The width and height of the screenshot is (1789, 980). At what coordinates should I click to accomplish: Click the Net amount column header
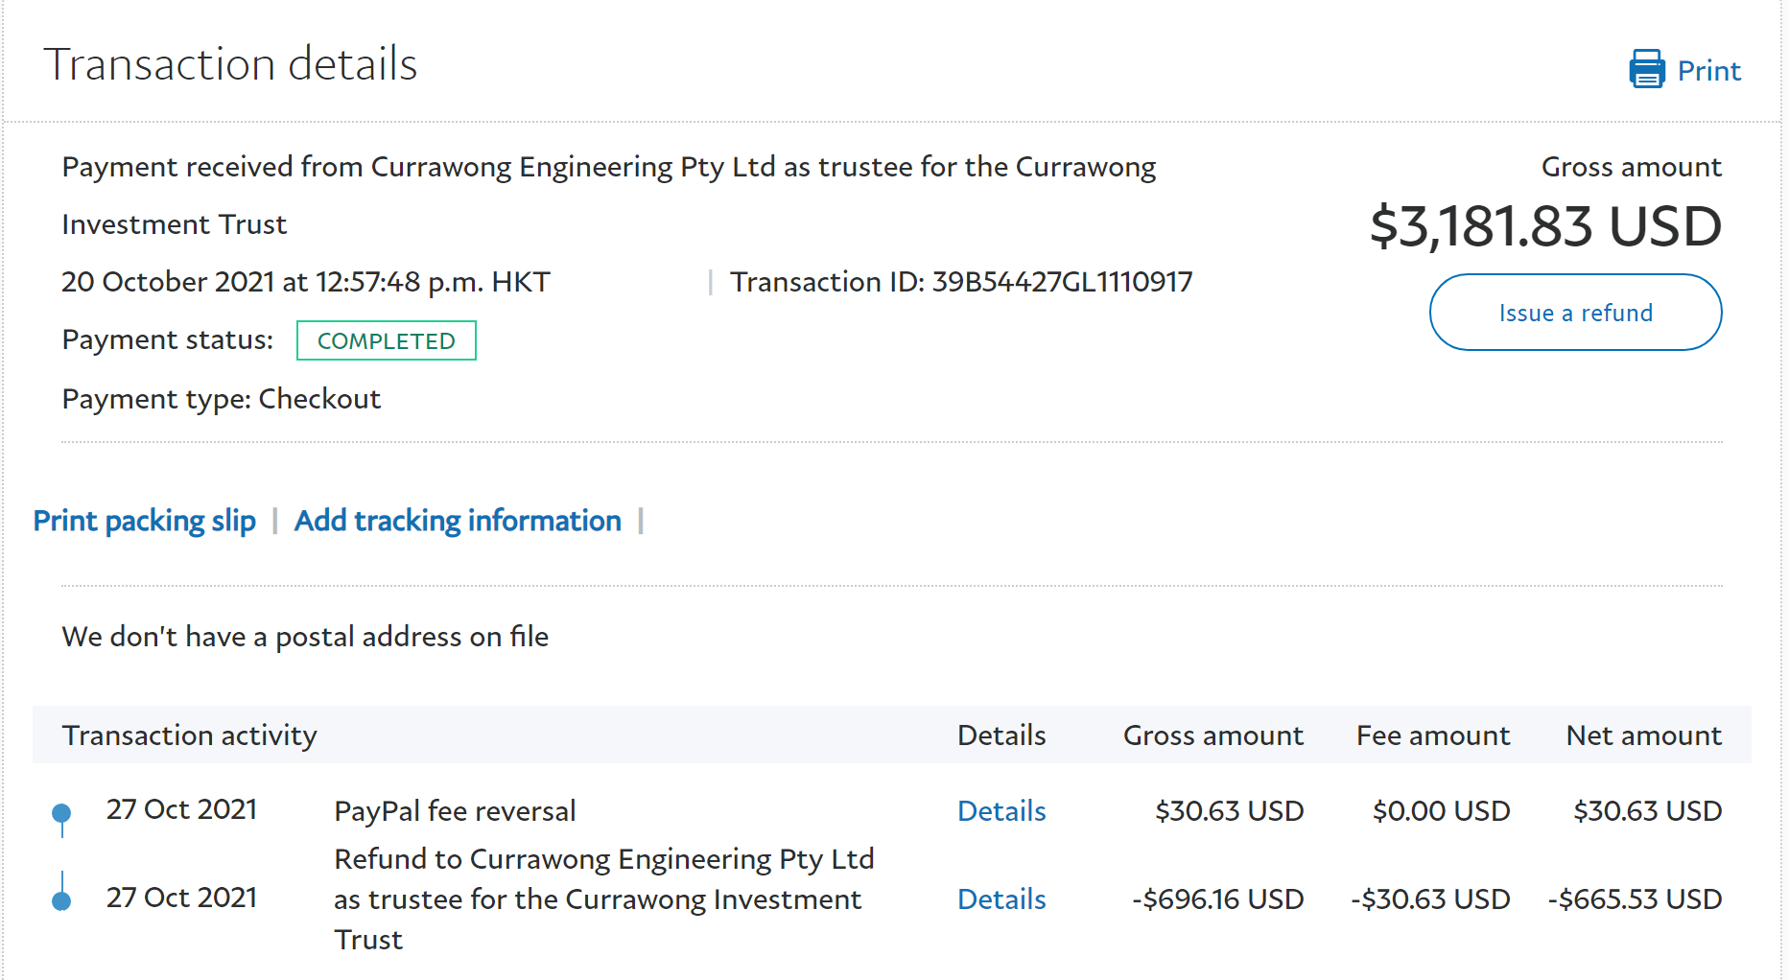point(1643,735)
